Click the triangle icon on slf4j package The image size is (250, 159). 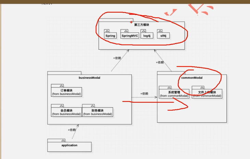160,31
